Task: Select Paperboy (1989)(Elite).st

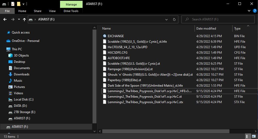Action: click(124, 80)
